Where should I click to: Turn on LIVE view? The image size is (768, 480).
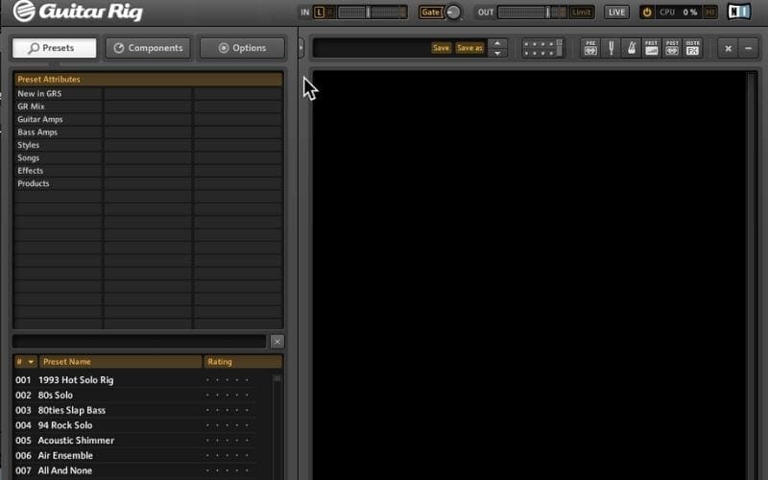pos(616,12)
